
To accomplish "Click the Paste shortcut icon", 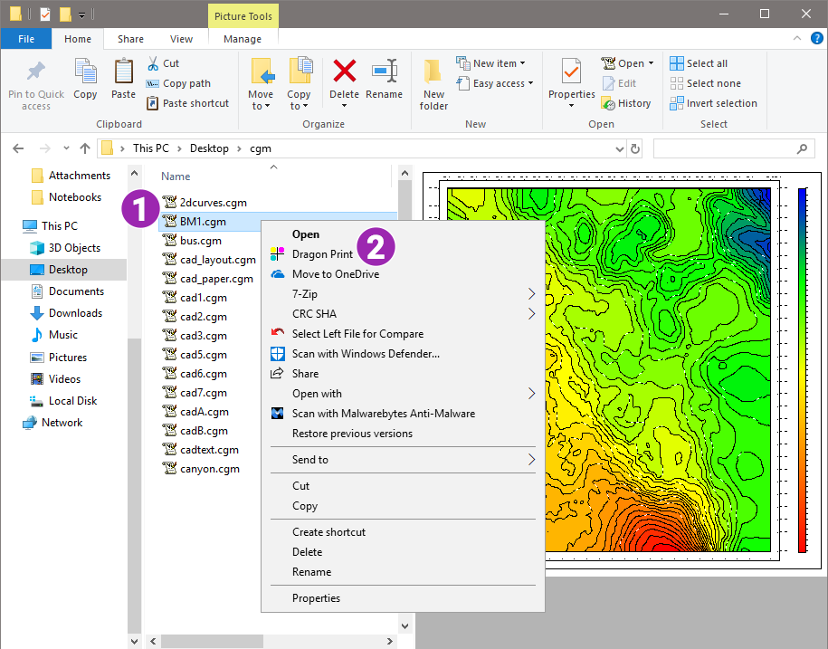I will tap(154, 103).
